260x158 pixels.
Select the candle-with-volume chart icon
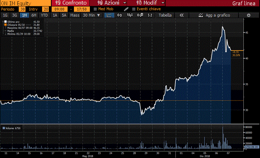(140, 15)
